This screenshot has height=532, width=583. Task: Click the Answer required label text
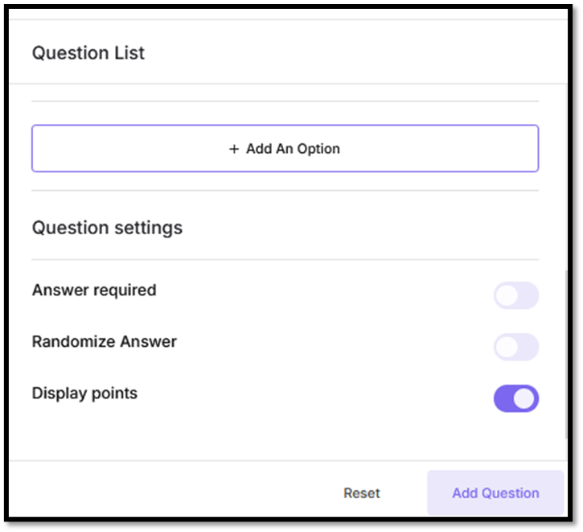coord(94,290)
